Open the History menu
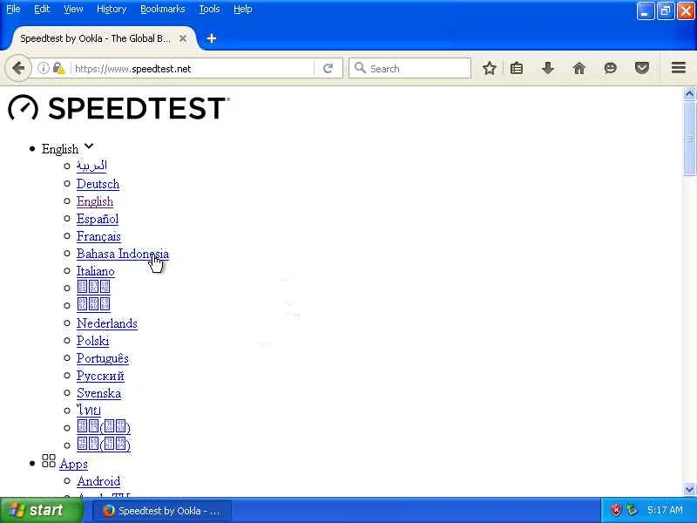The height and width of the screenshot is (523, 697). click(112, 9)
